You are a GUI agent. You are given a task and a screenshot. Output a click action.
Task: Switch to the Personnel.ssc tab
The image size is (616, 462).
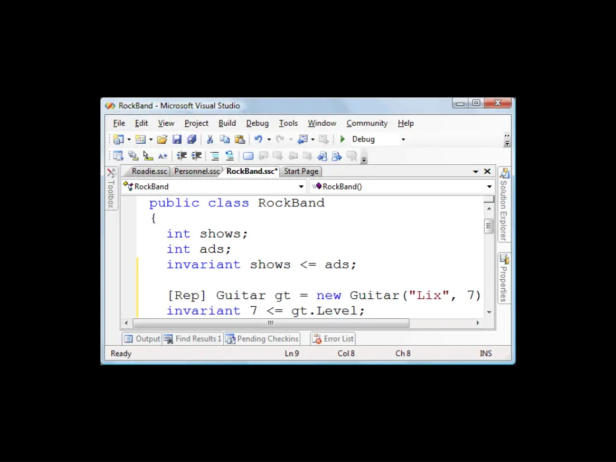[x=197, y=171]
